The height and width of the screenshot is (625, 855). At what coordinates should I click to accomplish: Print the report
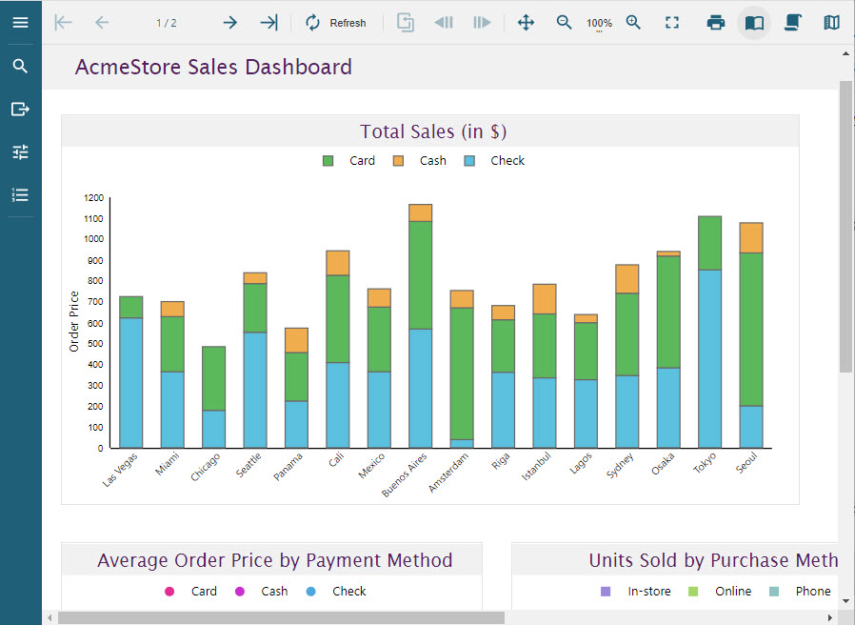716,23
